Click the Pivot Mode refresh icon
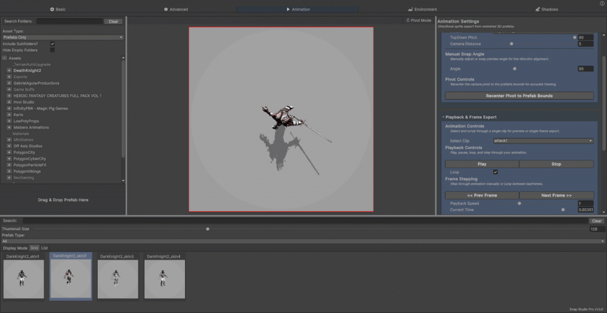 tap(408, 20)
